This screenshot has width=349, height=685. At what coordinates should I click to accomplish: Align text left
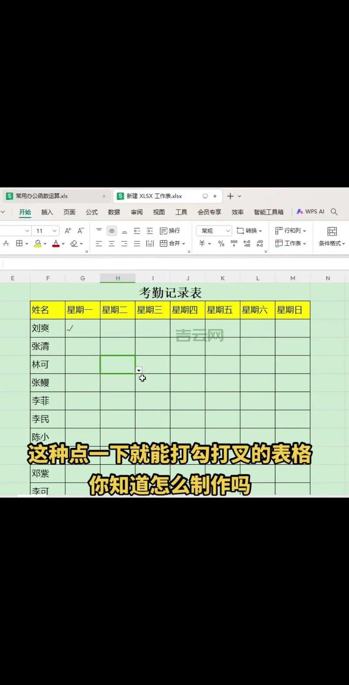[x=99, y=243]
